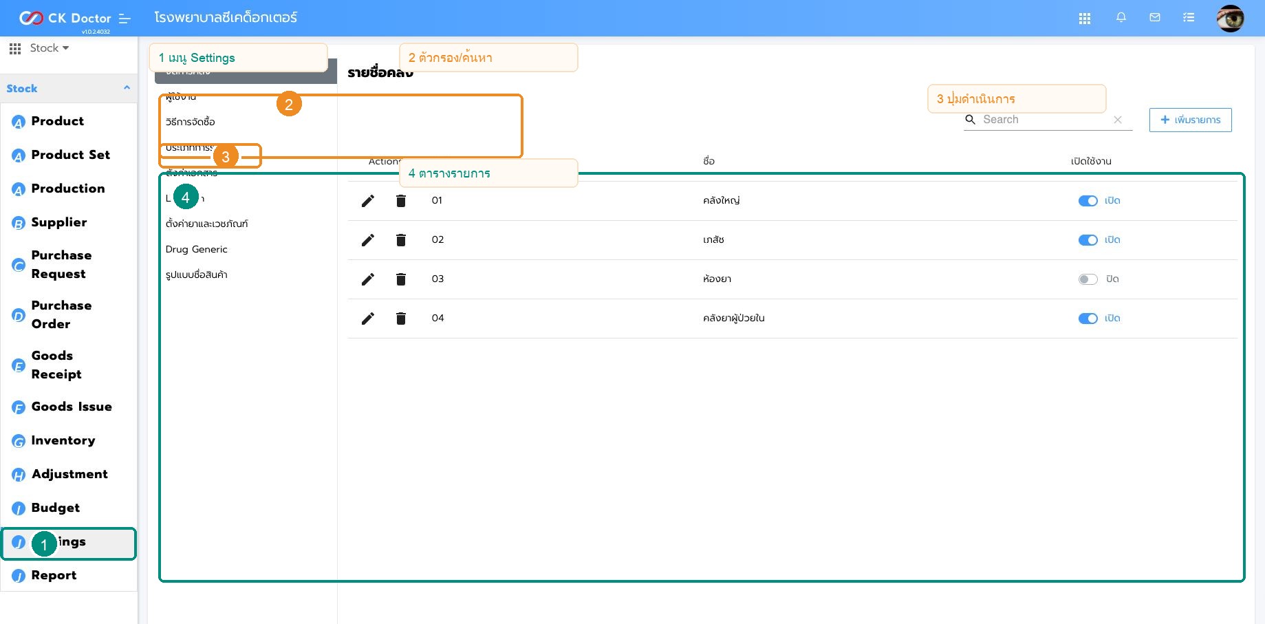Focus the Search input field
The image size is (1265, 624).
(1044, 120)
